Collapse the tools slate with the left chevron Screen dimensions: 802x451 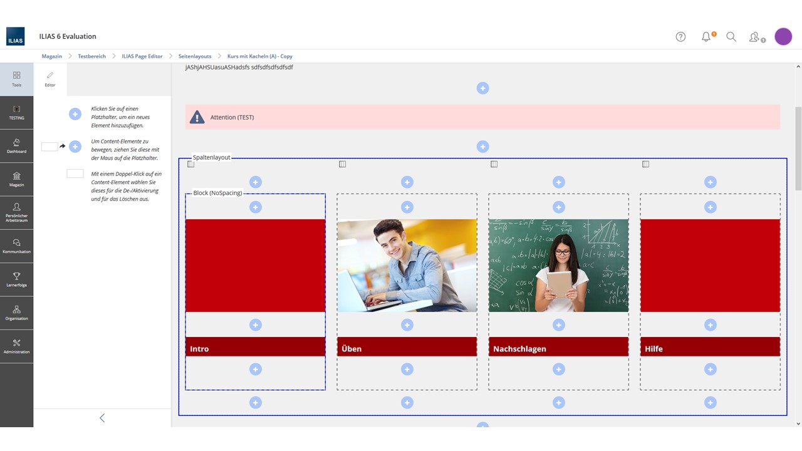pyautogui.click(x=102, y=418)
